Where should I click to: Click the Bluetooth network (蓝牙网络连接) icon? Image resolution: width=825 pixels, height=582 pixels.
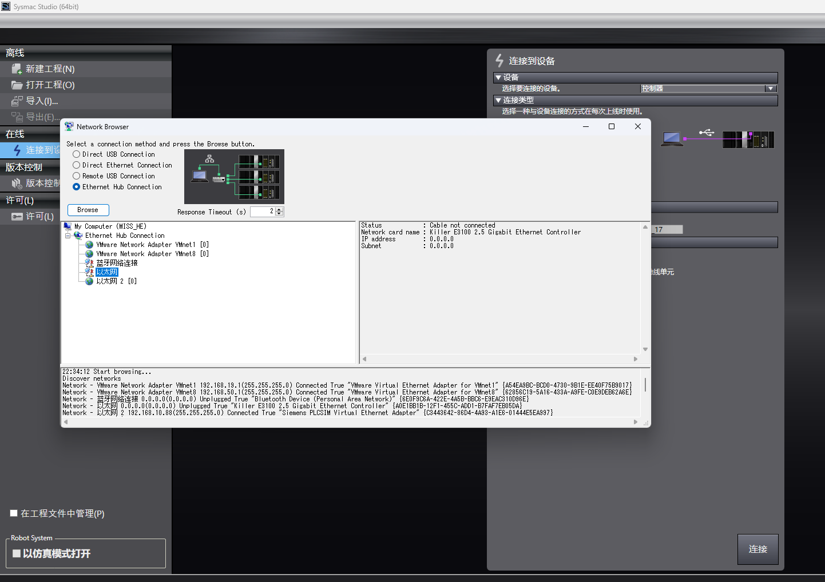click(89, 263)
